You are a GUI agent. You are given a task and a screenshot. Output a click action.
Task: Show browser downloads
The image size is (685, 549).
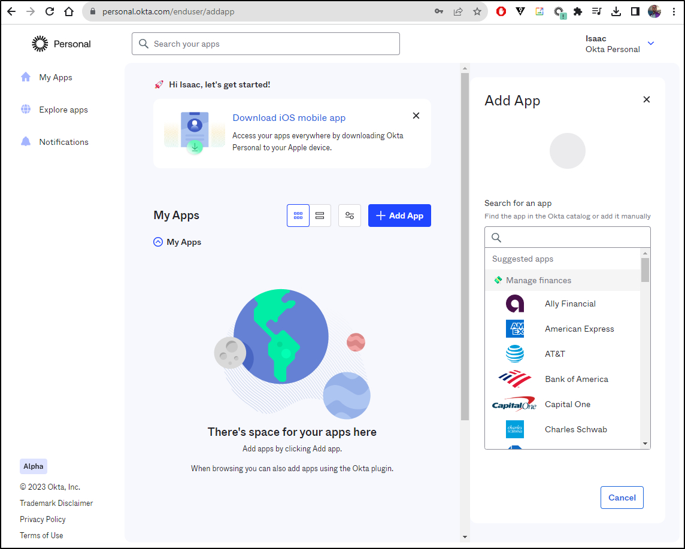616,12
